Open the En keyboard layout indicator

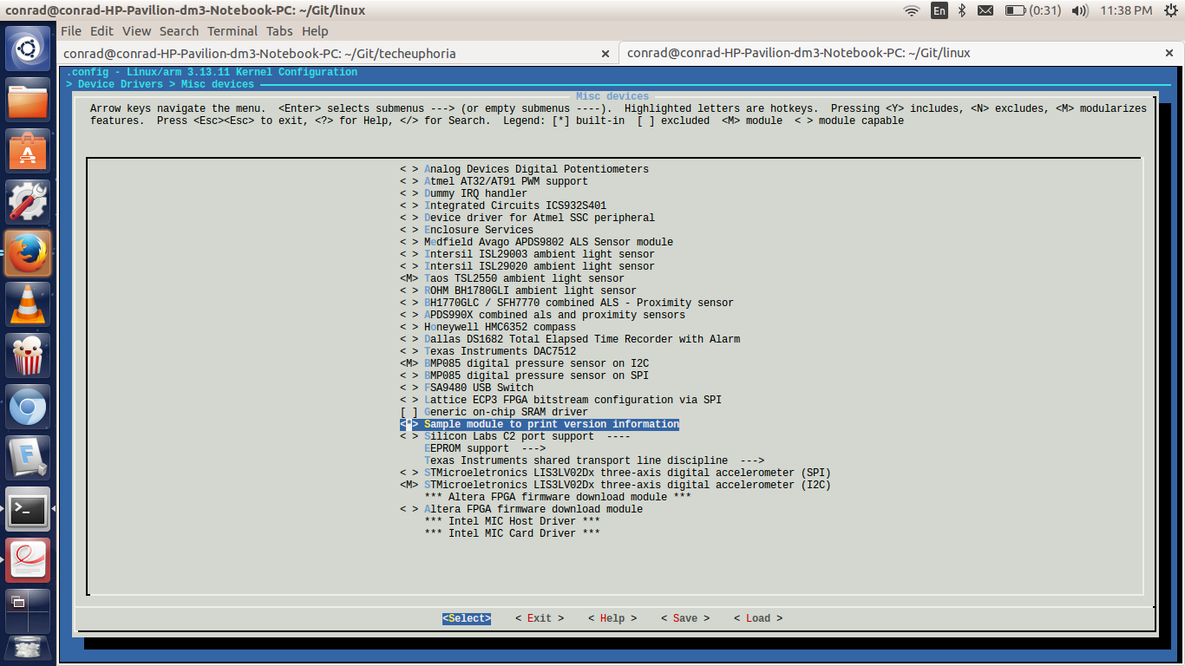coord(939,10)
